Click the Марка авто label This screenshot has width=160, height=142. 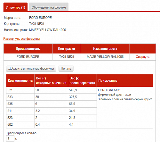12,18
